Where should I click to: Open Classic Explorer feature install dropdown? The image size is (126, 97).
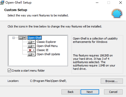[31, 42]
